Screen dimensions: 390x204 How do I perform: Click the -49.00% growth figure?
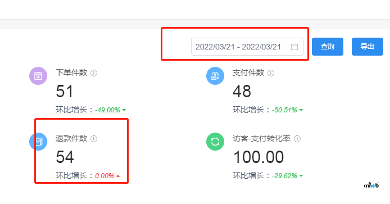[x=108, y=110]
